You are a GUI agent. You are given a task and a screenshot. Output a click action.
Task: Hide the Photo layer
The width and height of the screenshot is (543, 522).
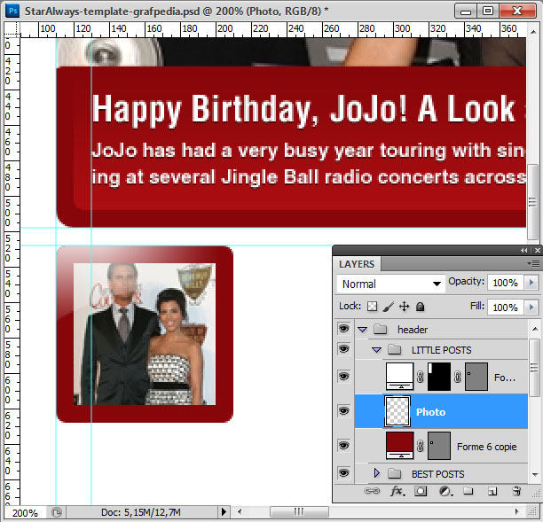coord(344,411)
